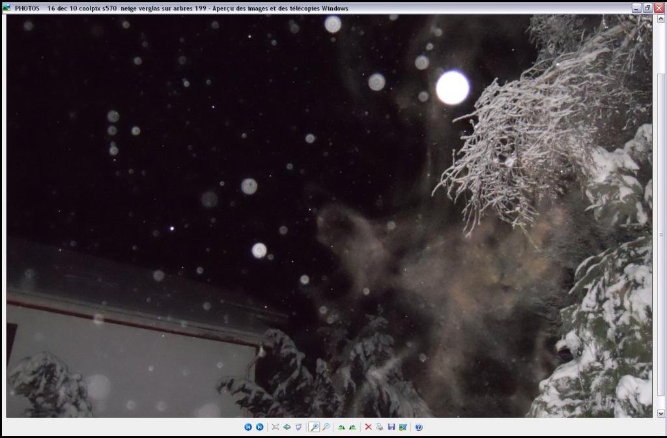Delete the photo with the red X
This screenshot has width=667, height=438.
369,427
